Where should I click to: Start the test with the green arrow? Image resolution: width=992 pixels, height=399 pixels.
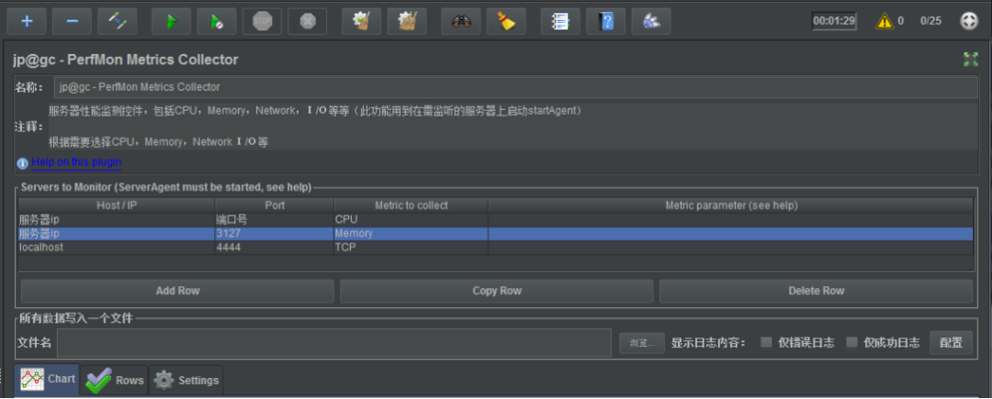(172, 21)
